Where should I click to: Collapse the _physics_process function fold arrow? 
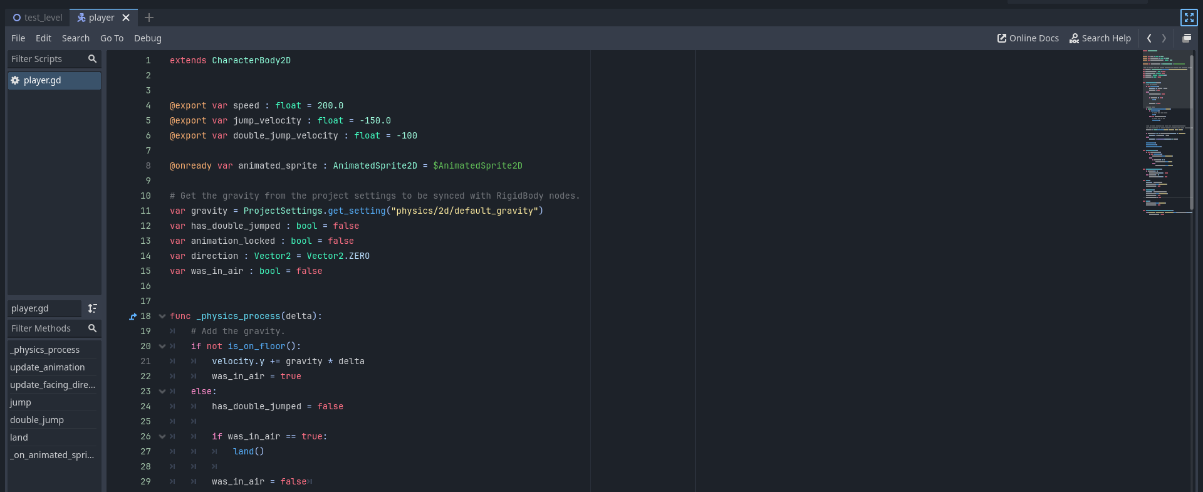tap(162, 317)
